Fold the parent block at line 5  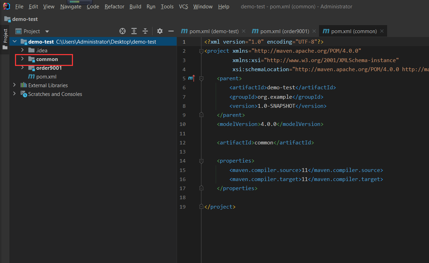201,78
